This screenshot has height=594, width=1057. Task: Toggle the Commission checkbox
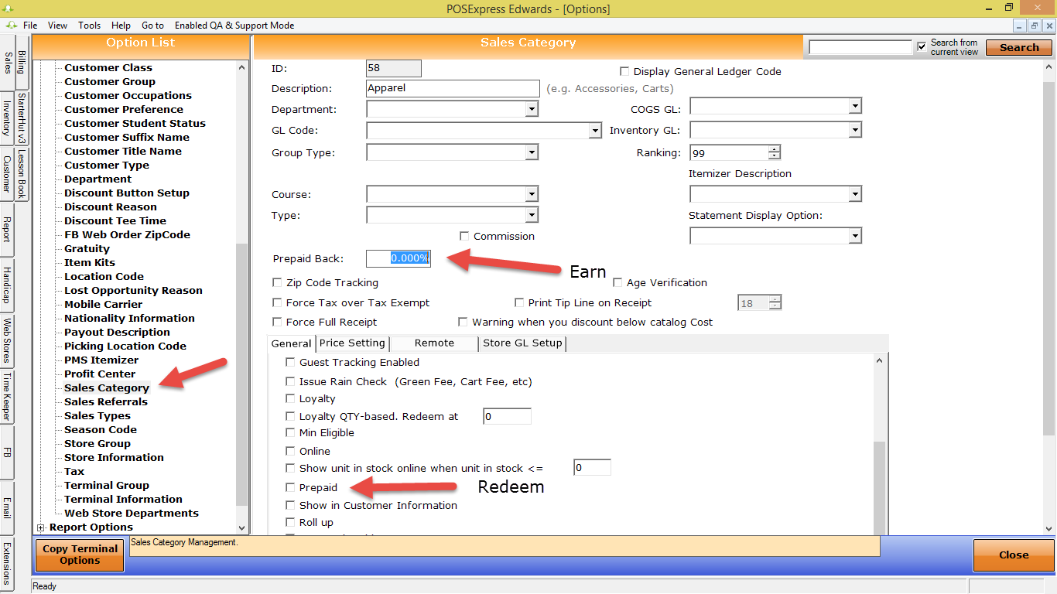(464, 236)
